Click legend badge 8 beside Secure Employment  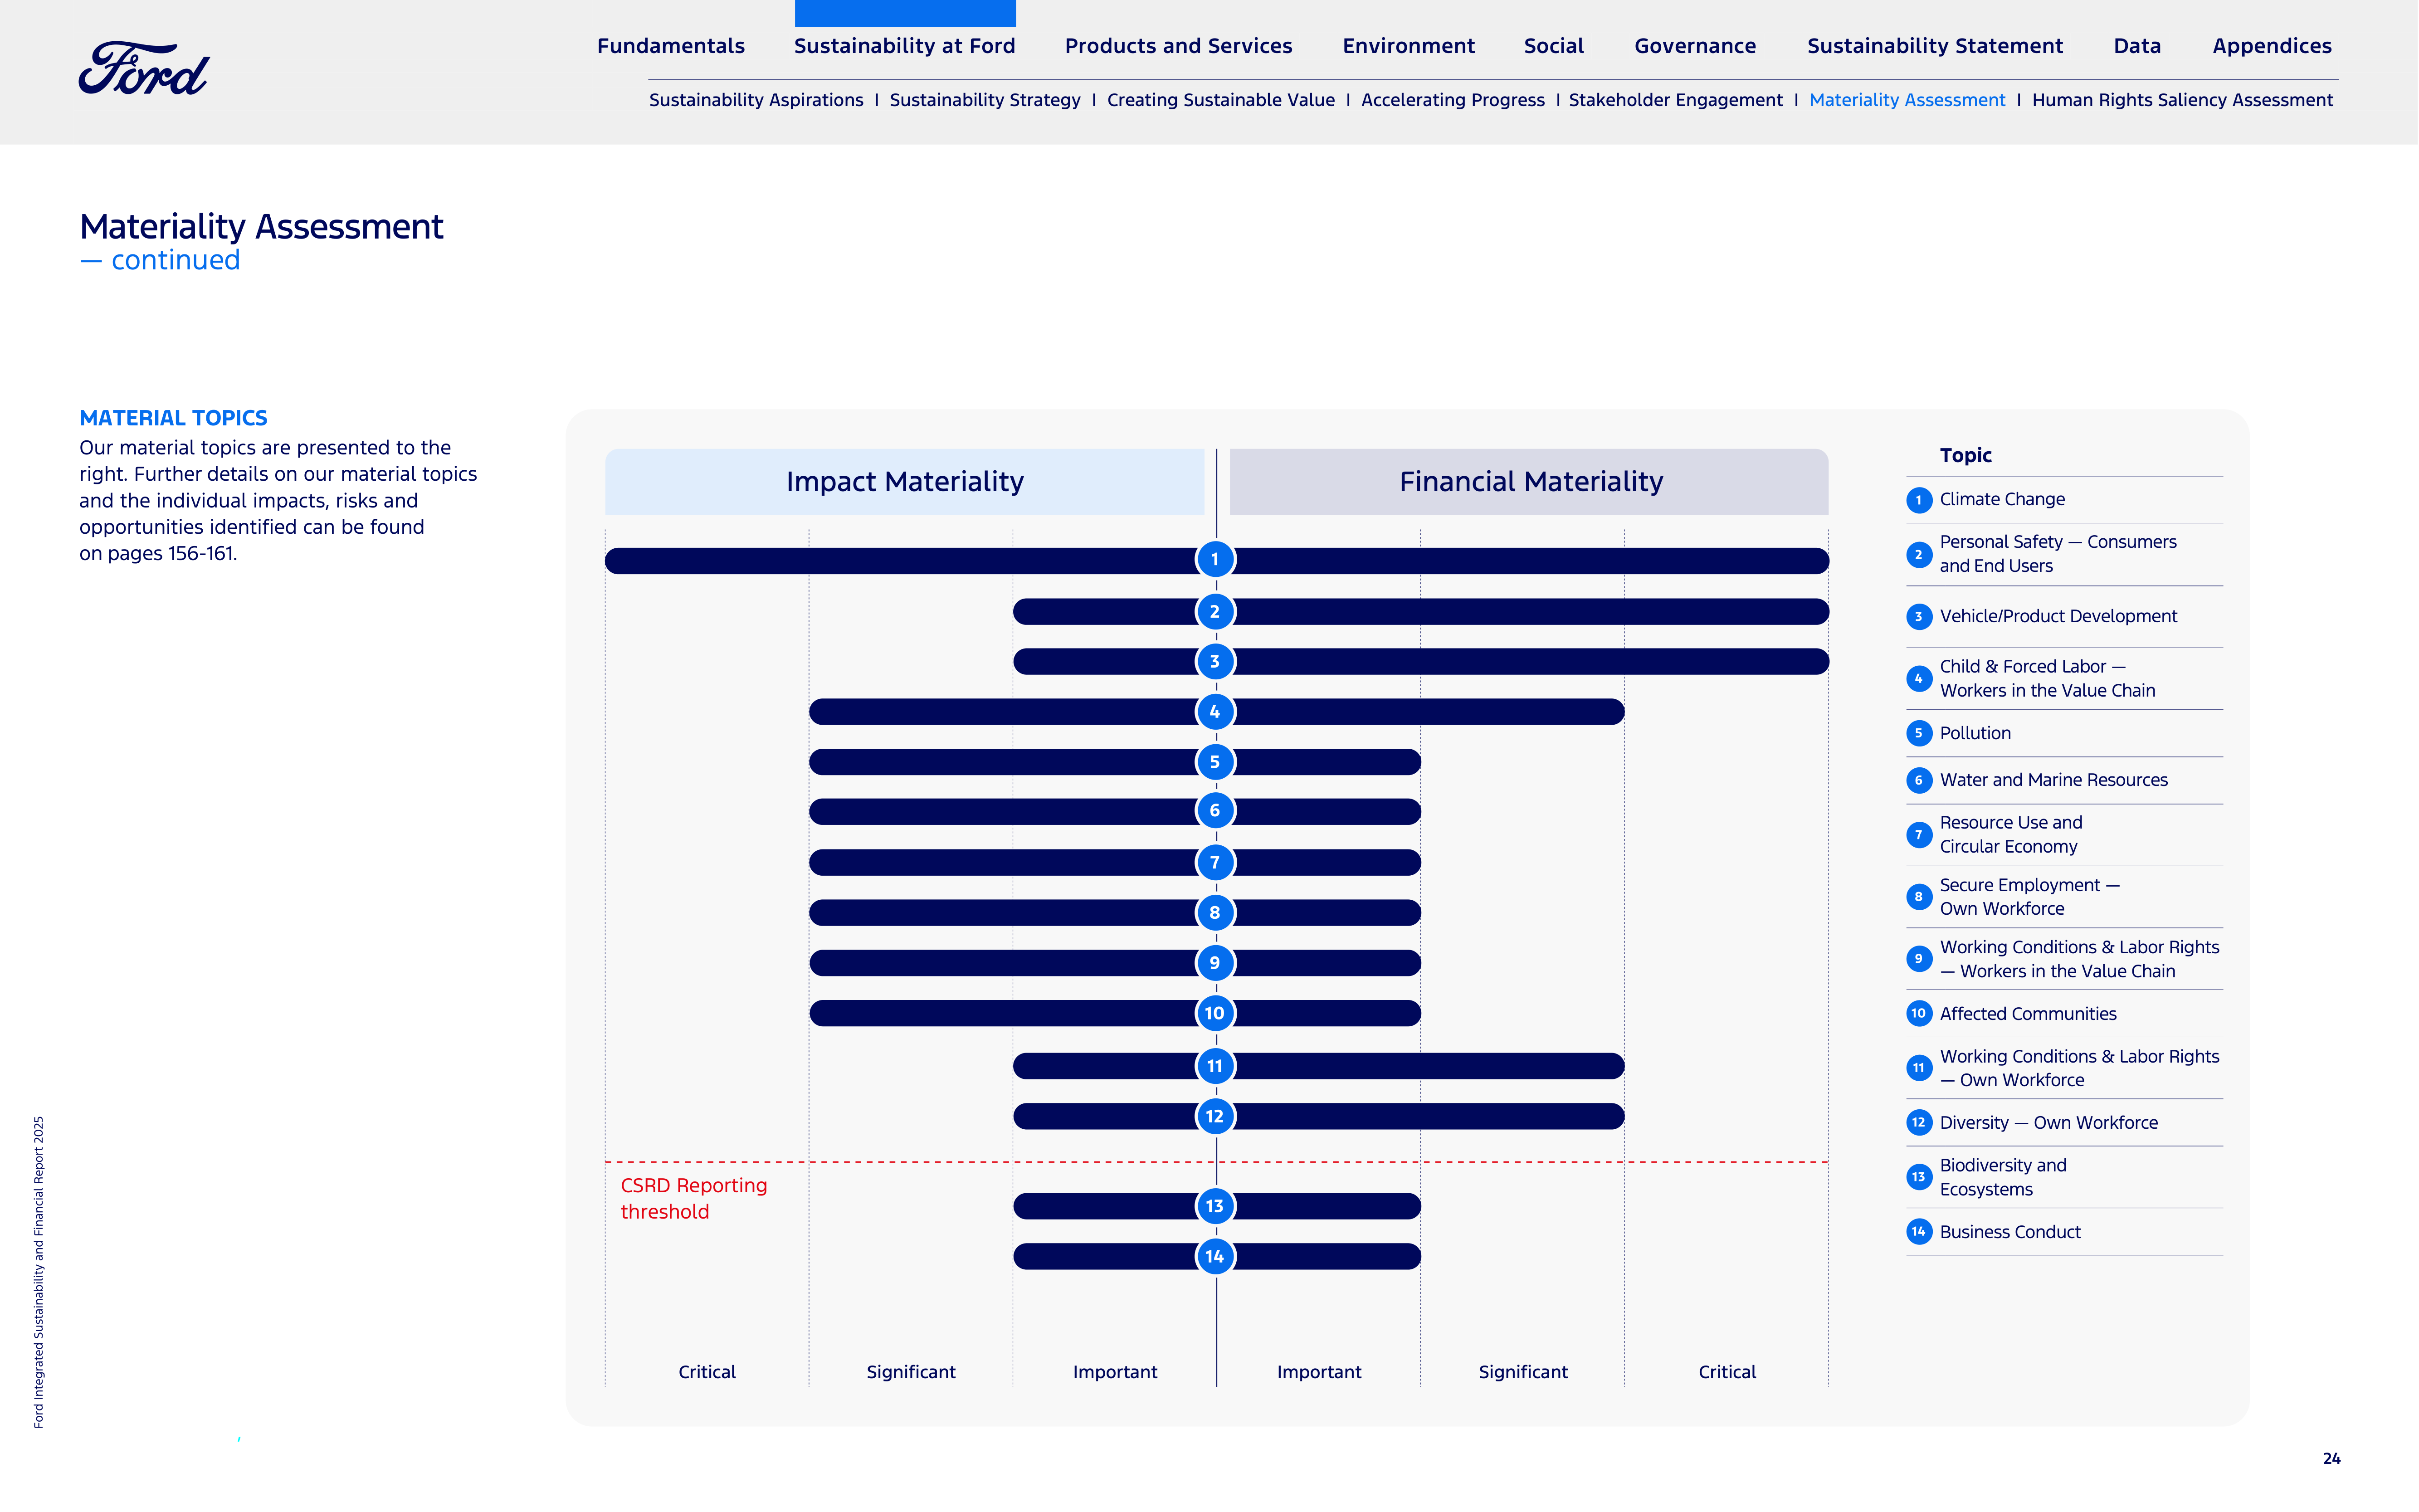coord(1918,897)
